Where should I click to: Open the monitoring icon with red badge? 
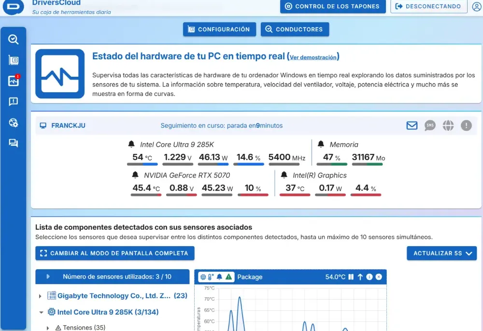tap(14, 81)
